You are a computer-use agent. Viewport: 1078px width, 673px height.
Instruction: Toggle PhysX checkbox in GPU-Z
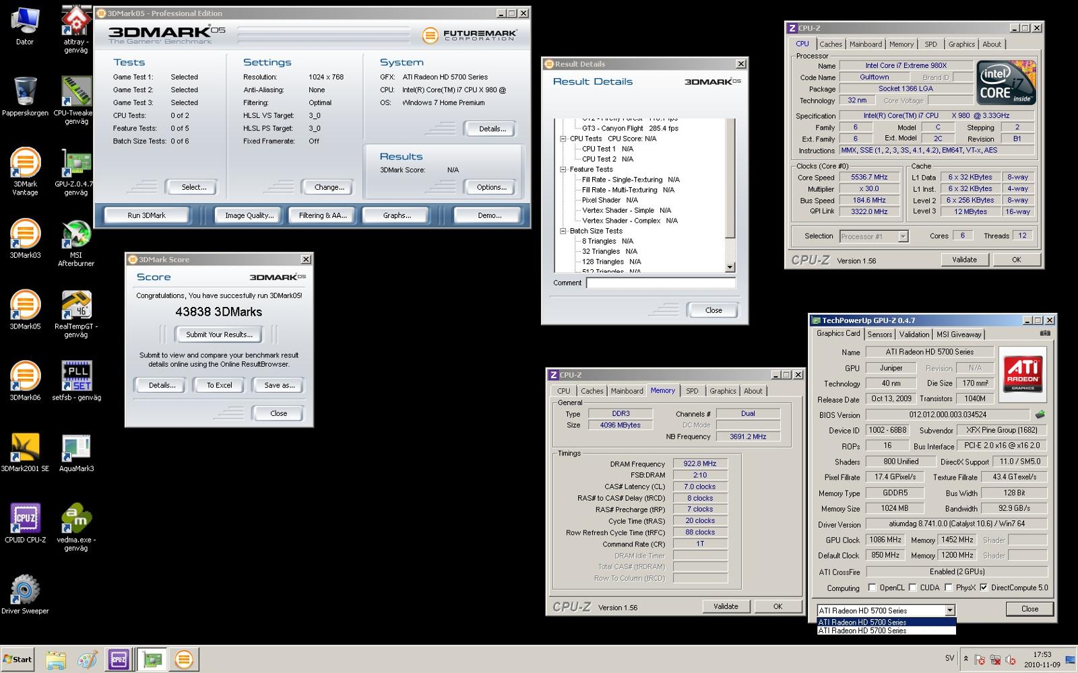point(948,588)
